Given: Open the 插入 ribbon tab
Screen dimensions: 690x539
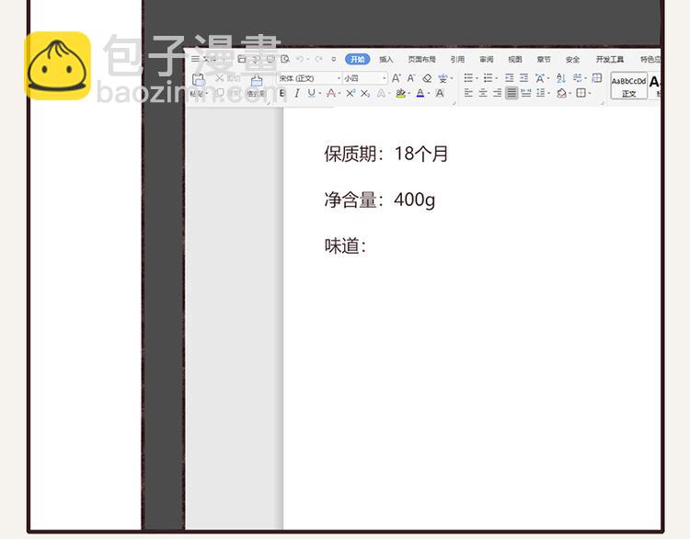Looking at the screenshot, I should pyautogui.click(x=386, y=60).
